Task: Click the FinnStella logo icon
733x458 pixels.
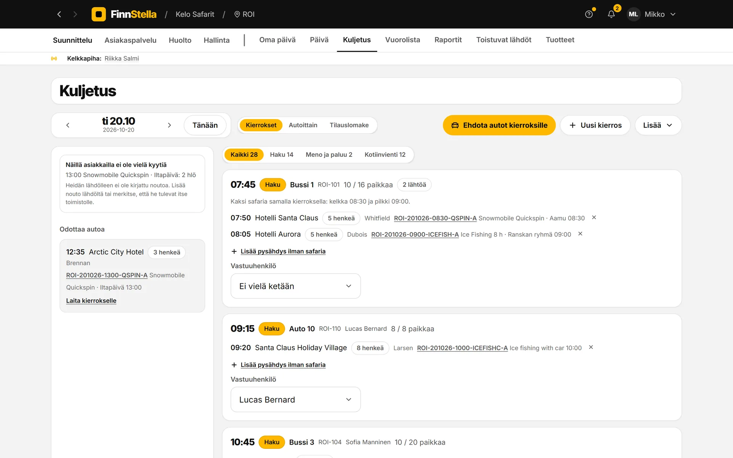Action: [x=98, y=14]
